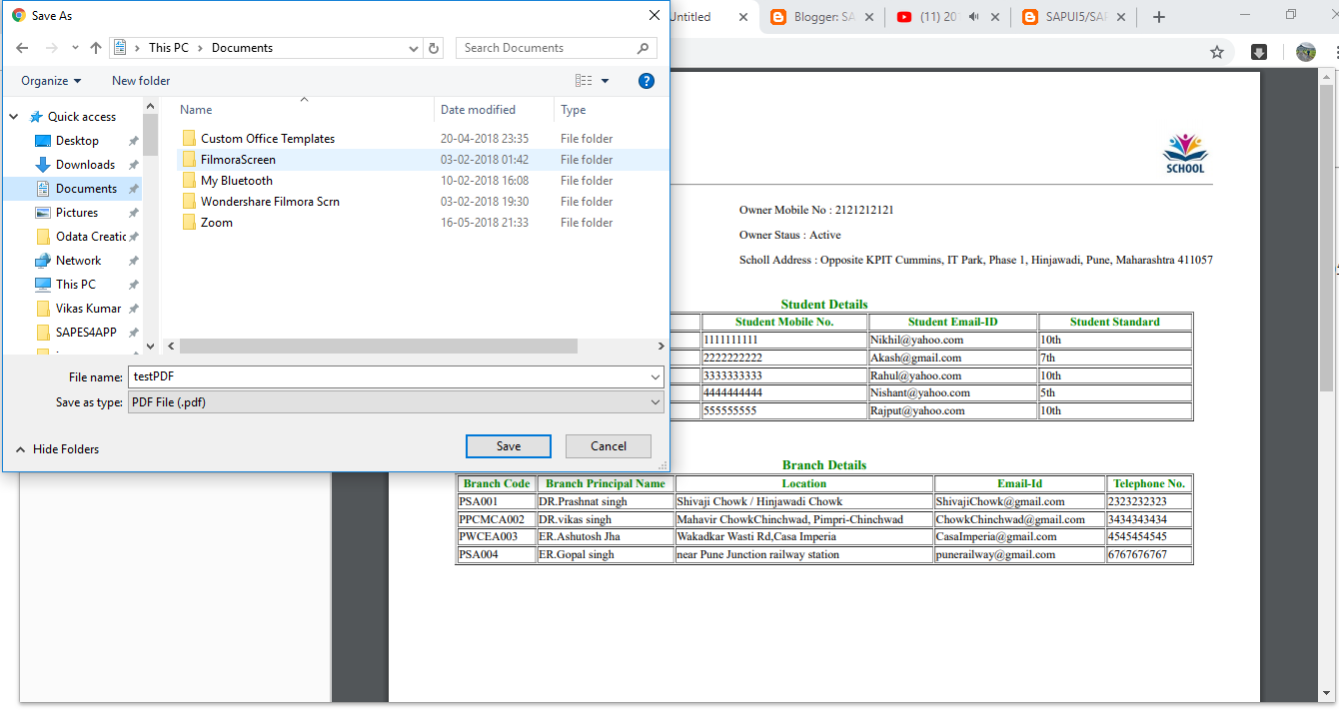Click the Chrome profile avatar
The image size is (1339, 725).
(1306, 51)
